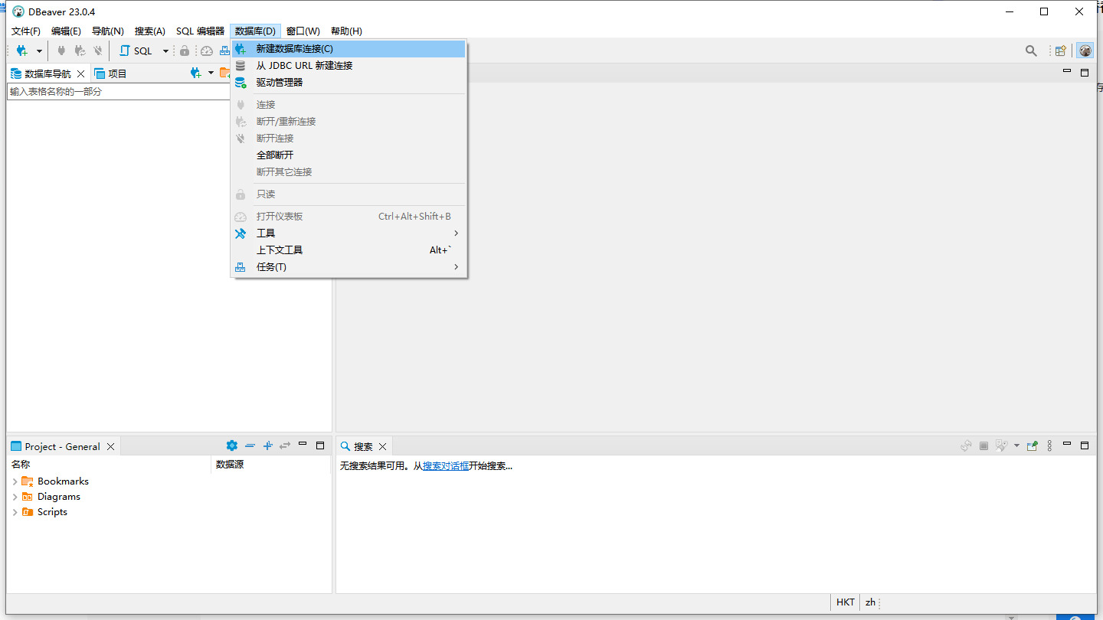This screenshot has height=620, width=1103.
Task: Open the 搜索(A) menu
Action: (x=150, y=31)
